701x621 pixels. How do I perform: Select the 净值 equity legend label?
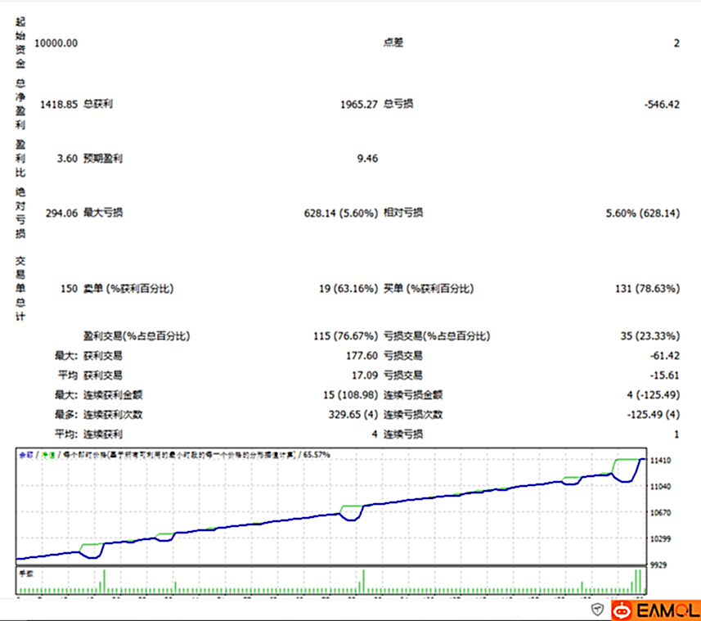[x=48, y=454]
